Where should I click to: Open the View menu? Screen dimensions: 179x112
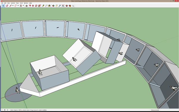9,3
